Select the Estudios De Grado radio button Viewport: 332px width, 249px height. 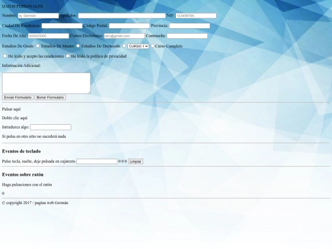tap(38, 45)
